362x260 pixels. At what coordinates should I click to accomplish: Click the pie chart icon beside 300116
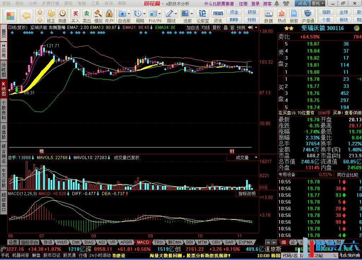point(357,28)
